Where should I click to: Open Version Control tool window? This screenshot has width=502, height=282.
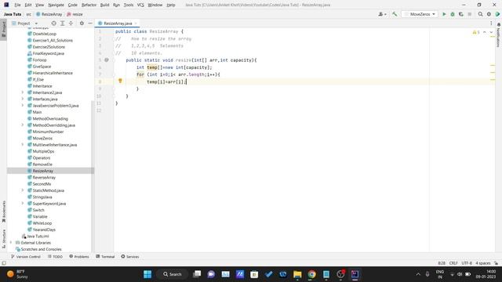[26, 256]
